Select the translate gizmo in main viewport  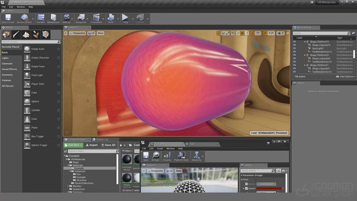(219, 33)
